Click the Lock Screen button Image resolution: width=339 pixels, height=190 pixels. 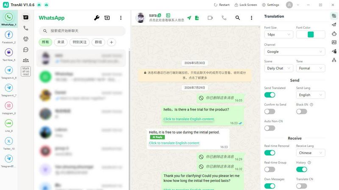pos(246,5)
